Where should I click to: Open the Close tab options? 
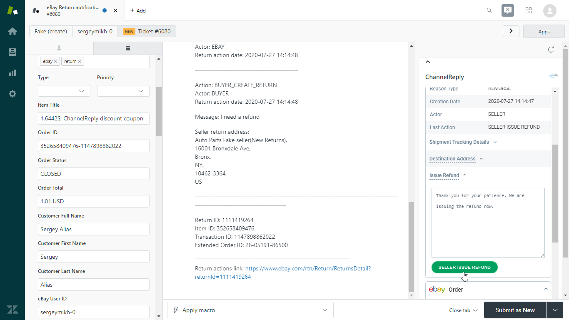tap(463, 310)
